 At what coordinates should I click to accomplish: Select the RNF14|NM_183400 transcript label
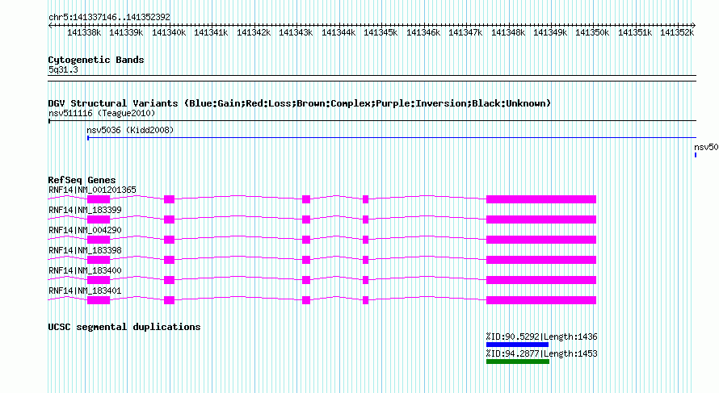85,270
